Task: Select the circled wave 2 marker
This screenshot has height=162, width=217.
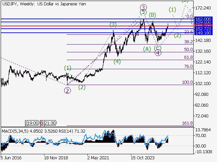Action: [x=67, y=90]
